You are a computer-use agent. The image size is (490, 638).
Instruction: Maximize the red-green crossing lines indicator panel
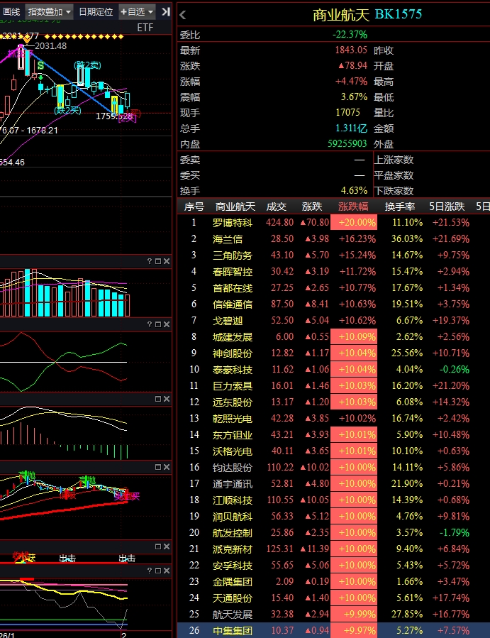point(157,324)
